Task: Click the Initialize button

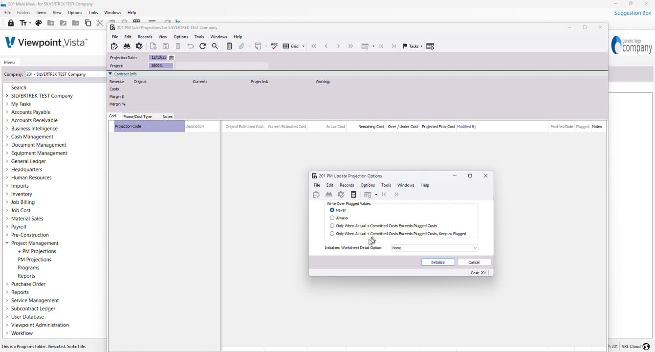Action: 438,263
